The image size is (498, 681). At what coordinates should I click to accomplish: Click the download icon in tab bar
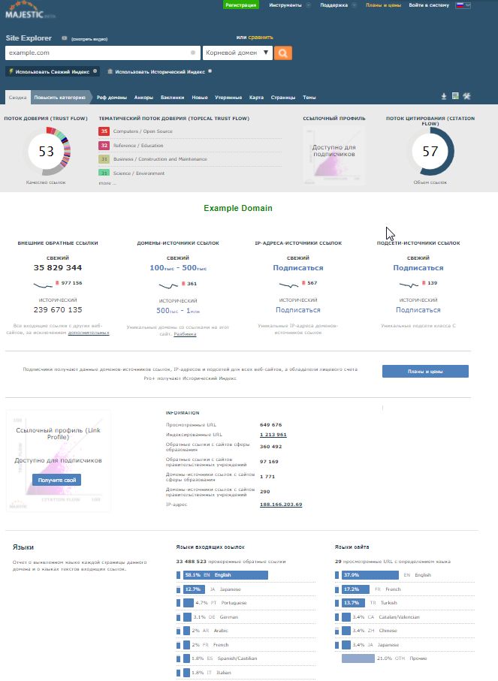click(x=444, y=96)
